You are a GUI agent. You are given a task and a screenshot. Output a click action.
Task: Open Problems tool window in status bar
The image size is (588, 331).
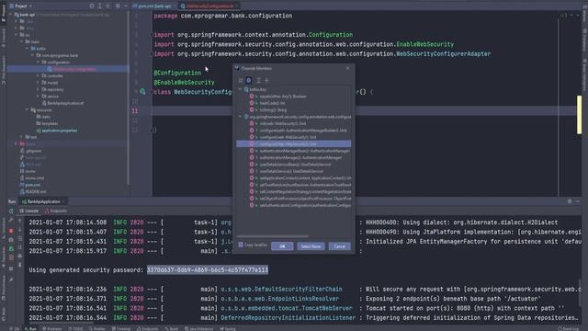pyautogui.click(x=51, y=329)
